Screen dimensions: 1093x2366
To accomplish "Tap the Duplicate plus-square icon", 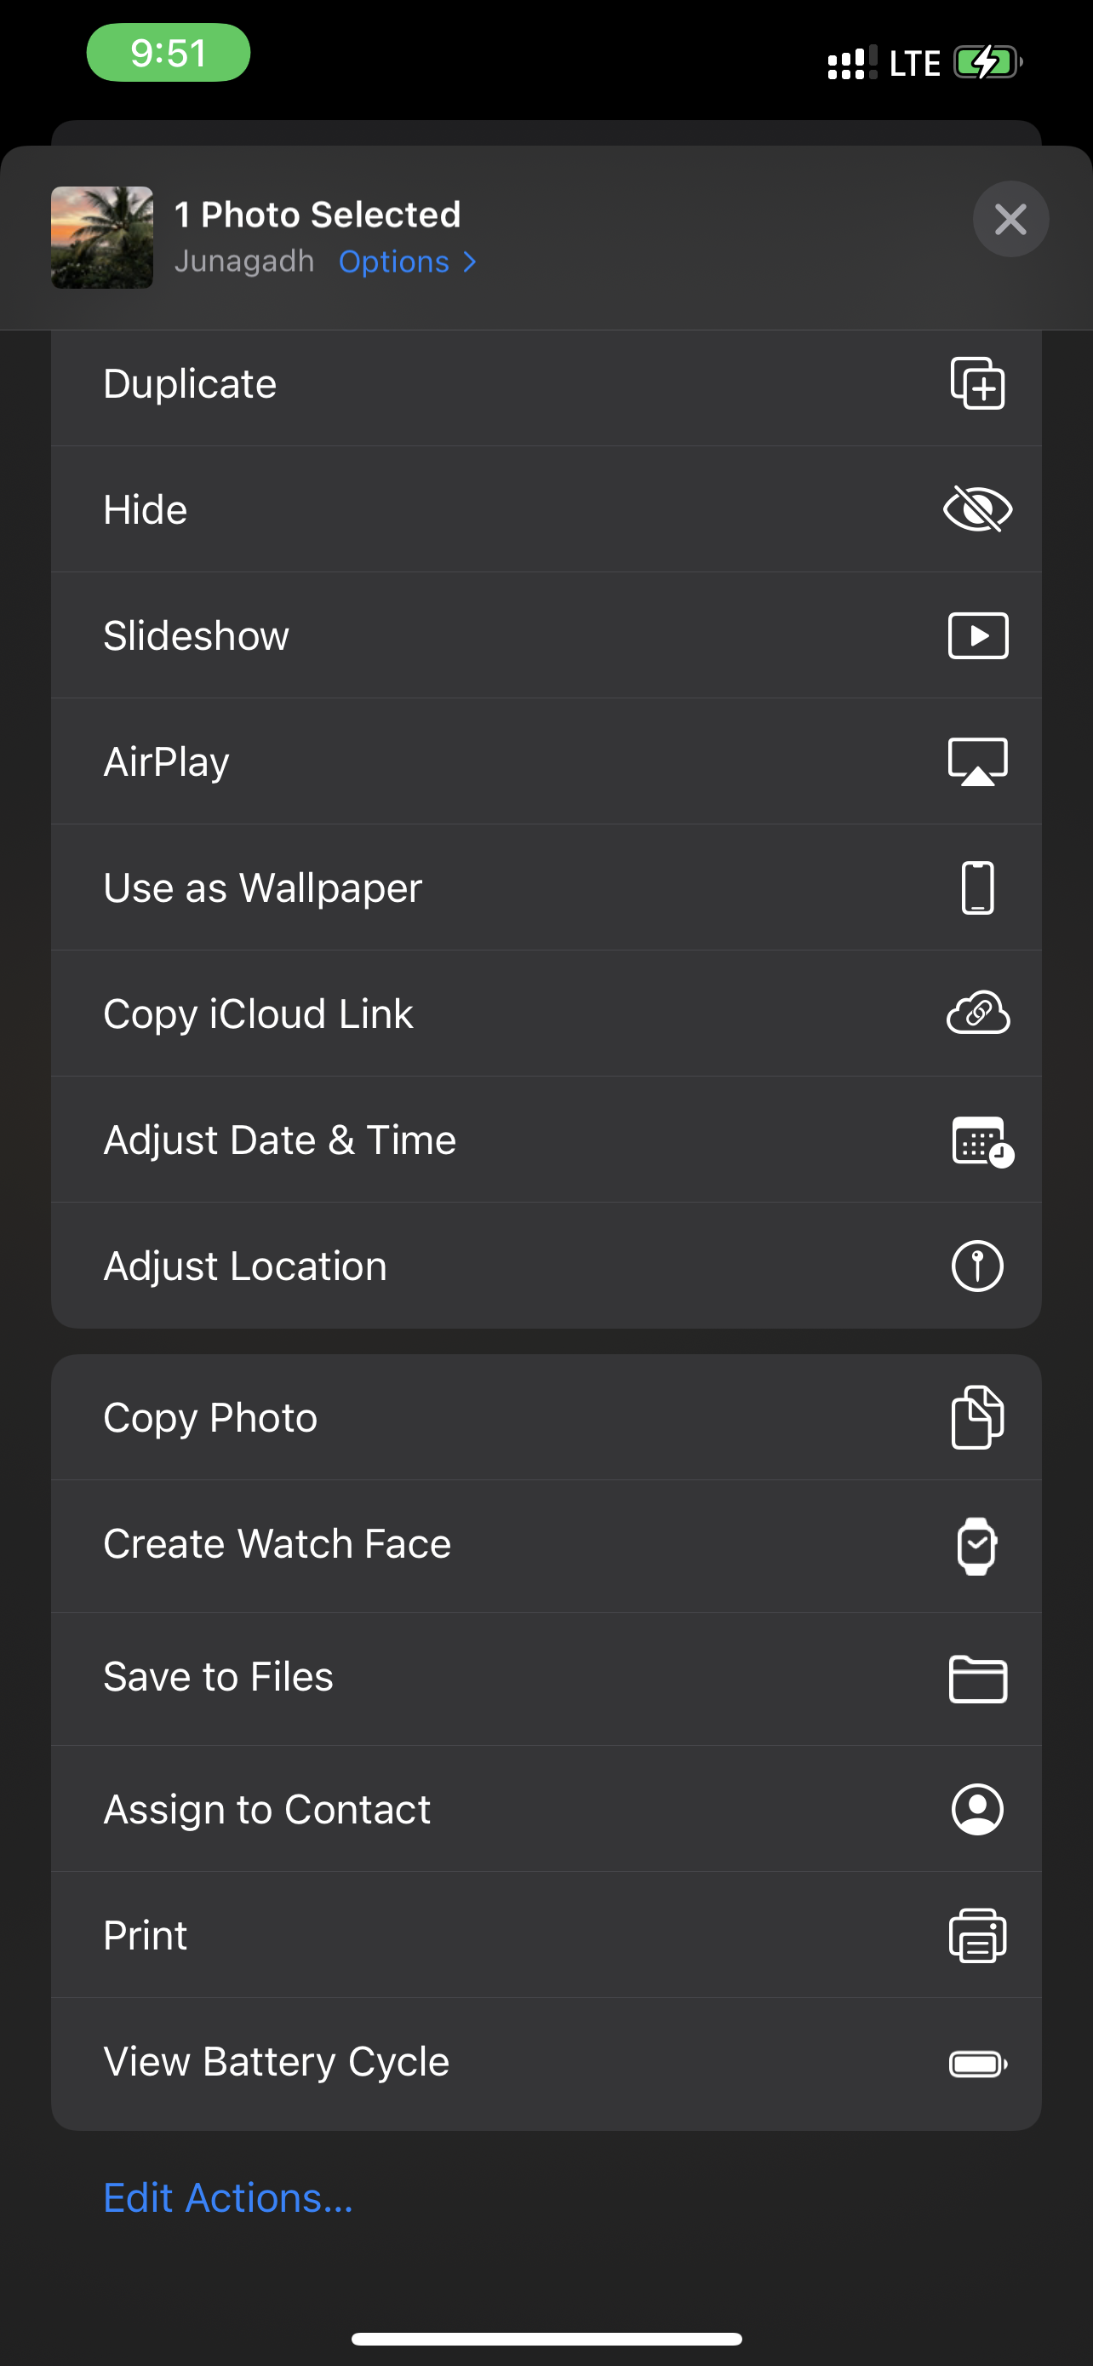I will click(x=977, y=383).
